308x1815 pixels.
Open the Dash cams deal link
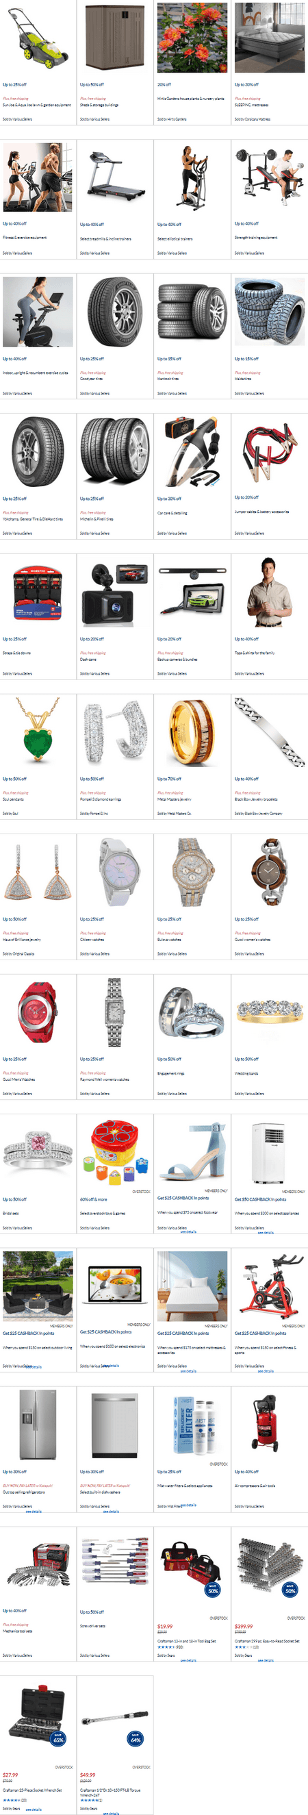coord(88,660)
